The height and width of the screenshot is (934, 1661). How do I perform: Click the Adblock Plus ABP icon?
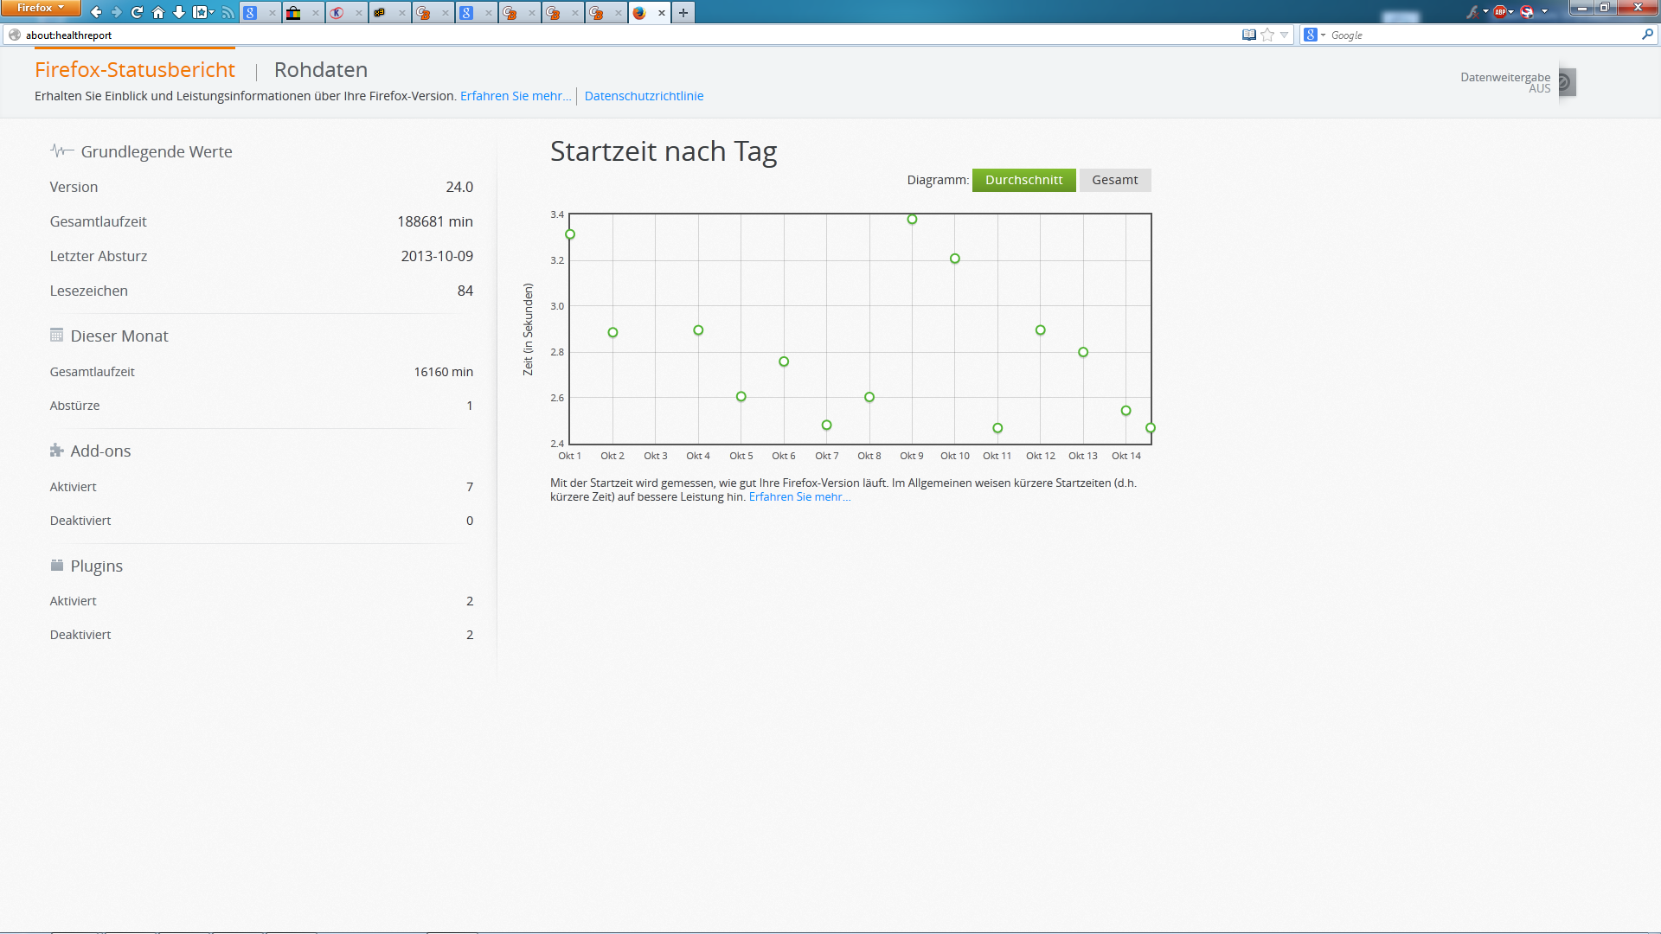[1500, 12]
